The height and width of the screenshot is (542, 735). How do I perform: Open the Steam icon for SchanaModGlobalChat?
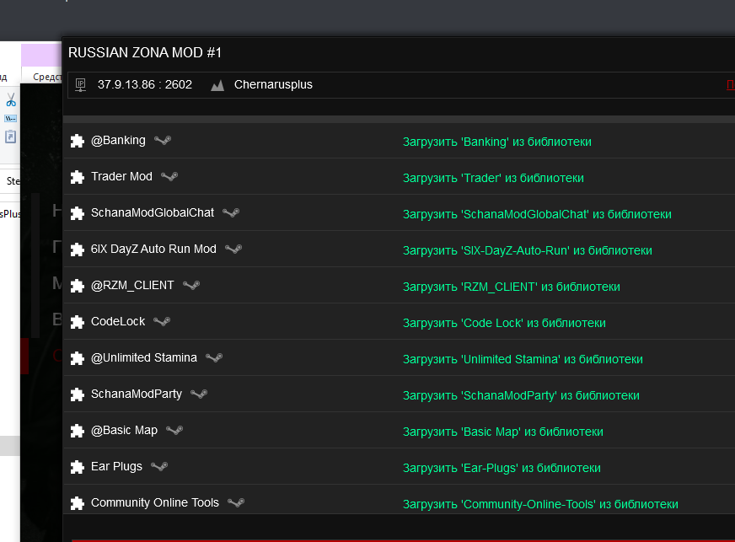pos(231,212)
